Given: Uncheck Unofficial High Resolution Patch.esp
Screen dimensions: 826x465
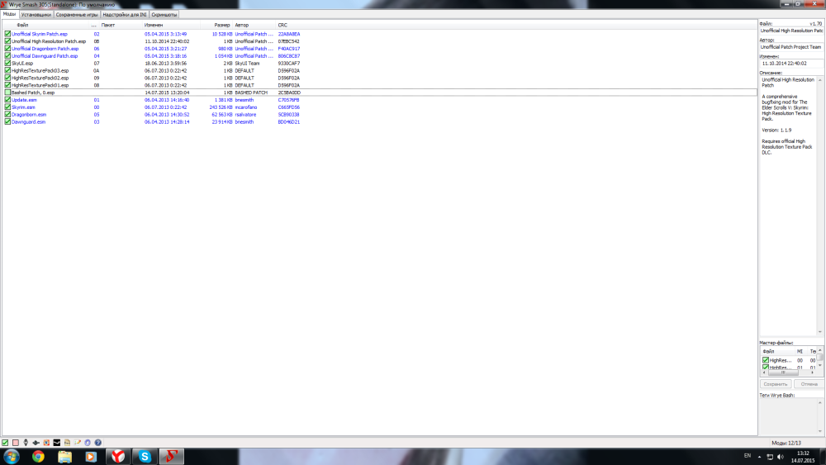Looking at the screenshot, I should click(7, 41).
